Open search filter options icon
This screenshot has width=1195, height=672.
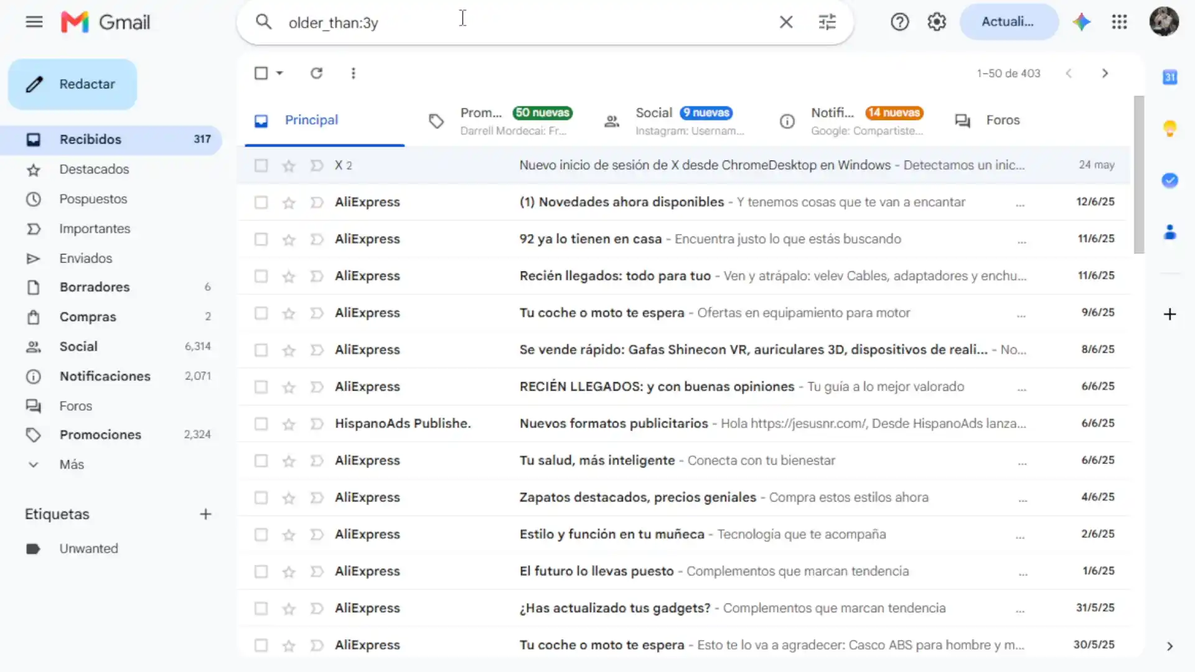(827, 22)
